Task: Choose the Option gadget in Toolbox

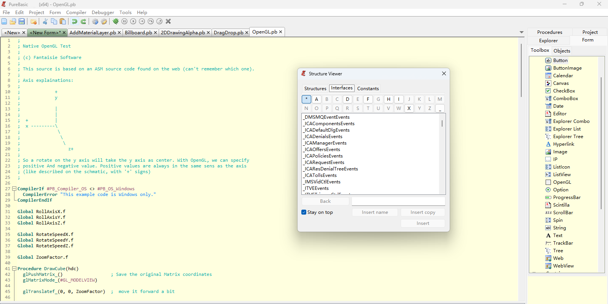Action: (560, 190)
